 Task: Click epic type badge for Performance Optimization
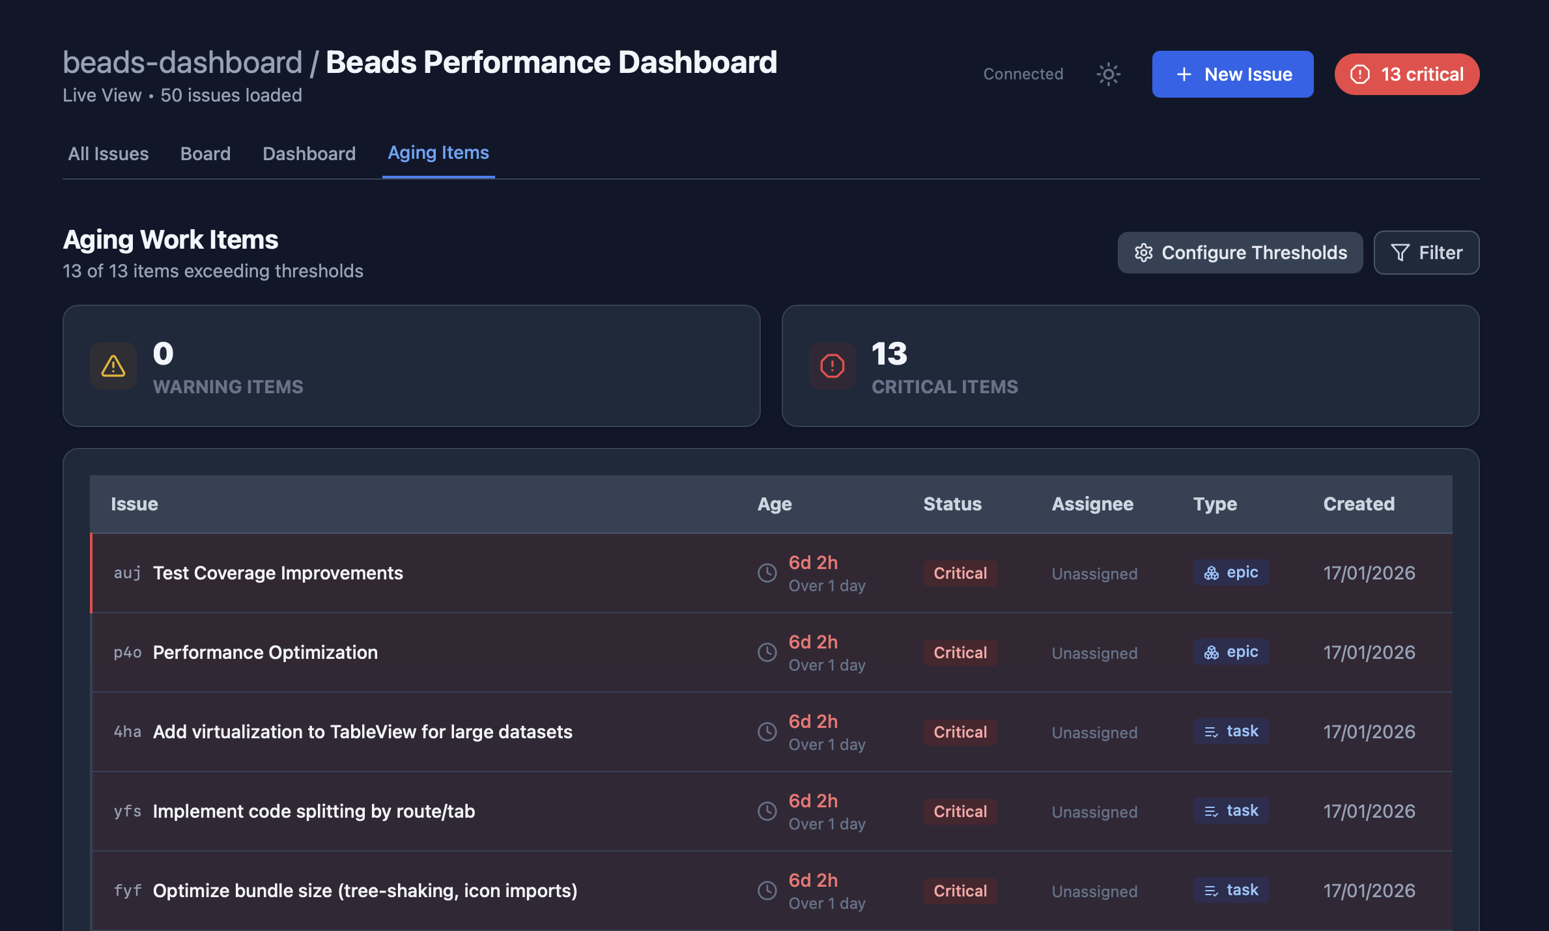coord(1230,652)
